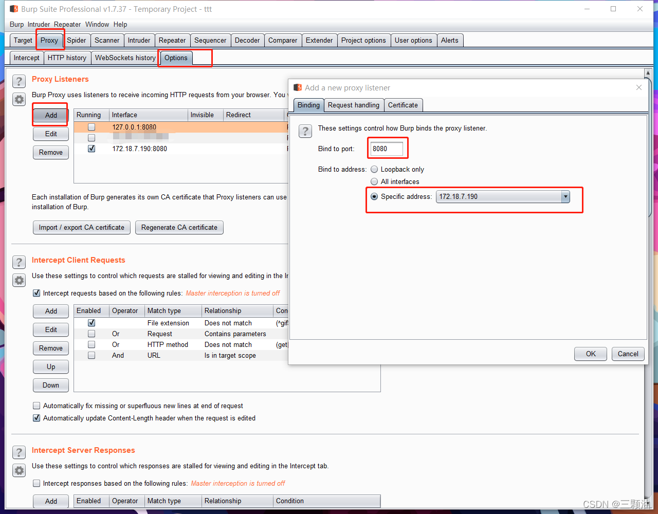This screenshot has height=514, width=658.
Task: Cancel the new proxy listener dialog
Action: [x=628, y=354]
